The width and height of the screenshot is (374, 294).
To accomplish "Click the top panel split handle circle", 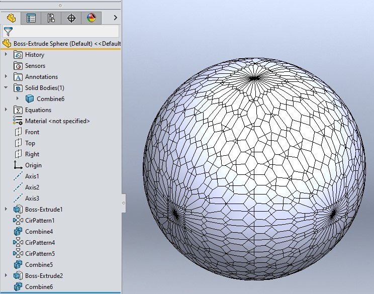I will 60,6.
